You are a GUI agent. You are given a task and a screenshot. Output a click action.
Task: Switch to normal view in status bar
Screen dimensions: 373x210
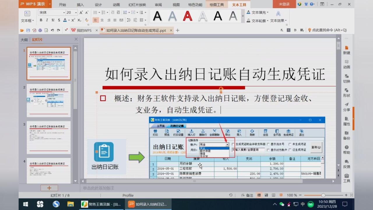[259, 195]
